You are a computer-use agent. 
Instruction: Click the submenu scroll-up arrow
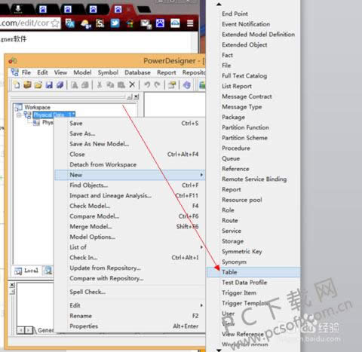coord(219,5)
